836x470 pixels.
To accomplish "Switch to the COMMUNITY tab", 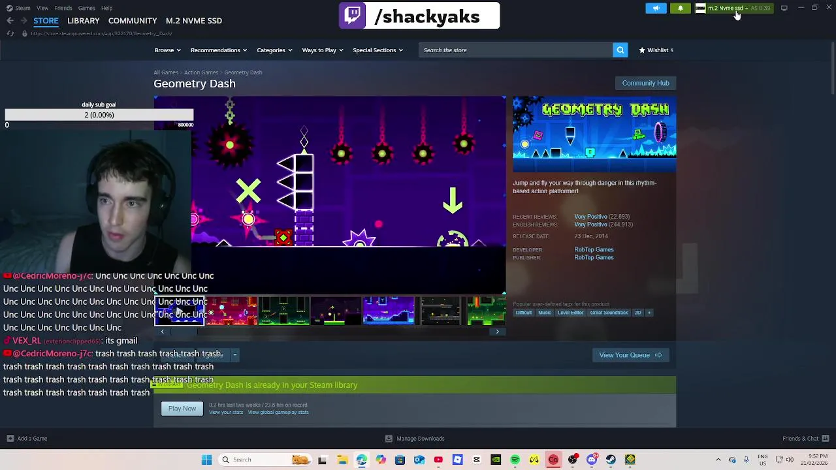I will [133, 21].
